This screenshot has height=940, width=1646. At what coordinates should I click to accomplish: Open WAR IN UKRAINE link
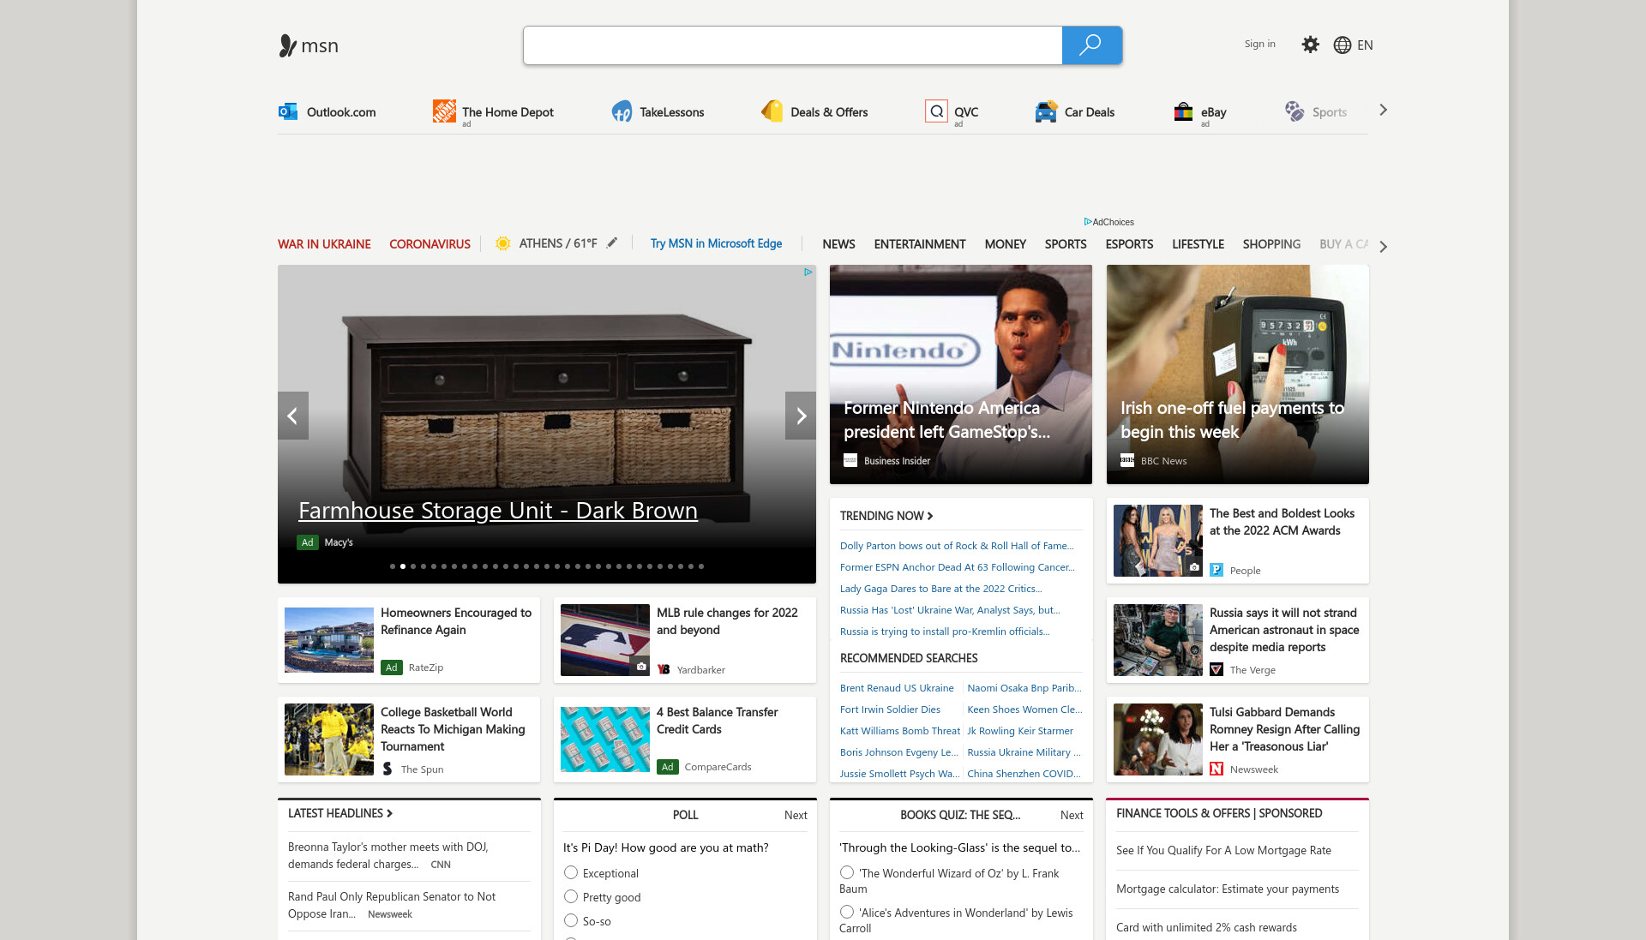tap(324, 244)
